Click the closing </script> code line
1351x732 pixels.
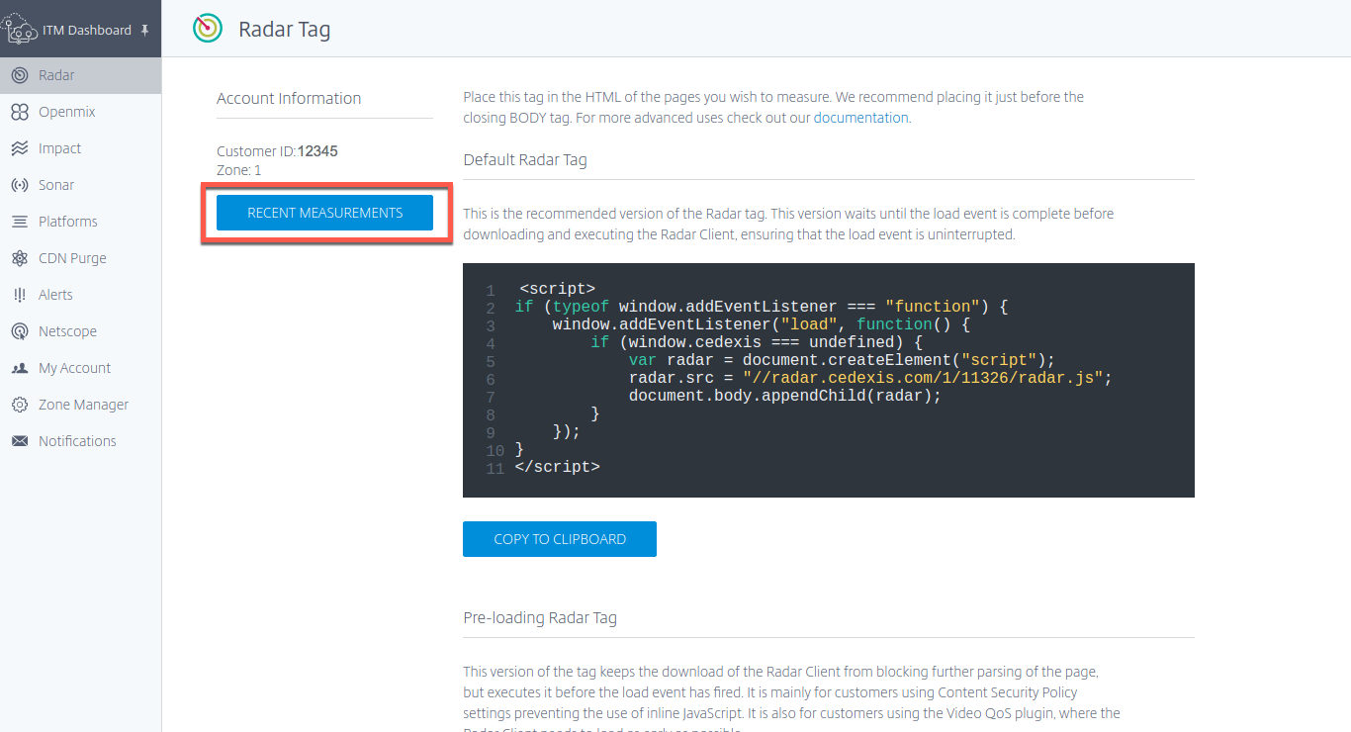click(x=558, y=467)
